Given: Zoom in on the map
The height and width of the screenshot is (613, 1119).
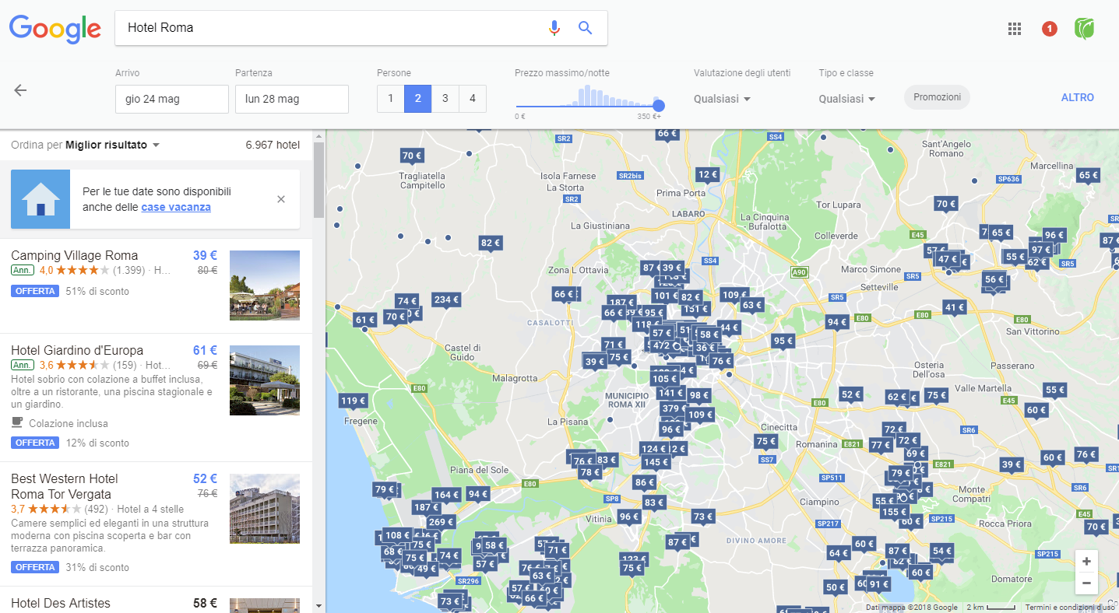Looking at the screenshot, I should point(1086,561).
